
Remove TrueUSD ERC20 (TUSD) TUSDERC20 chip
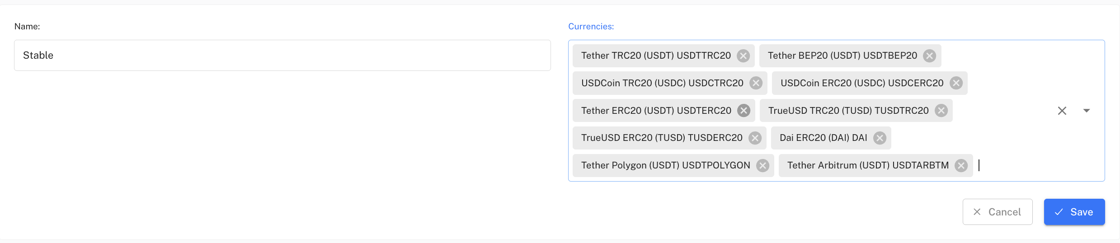pos(755,138)
